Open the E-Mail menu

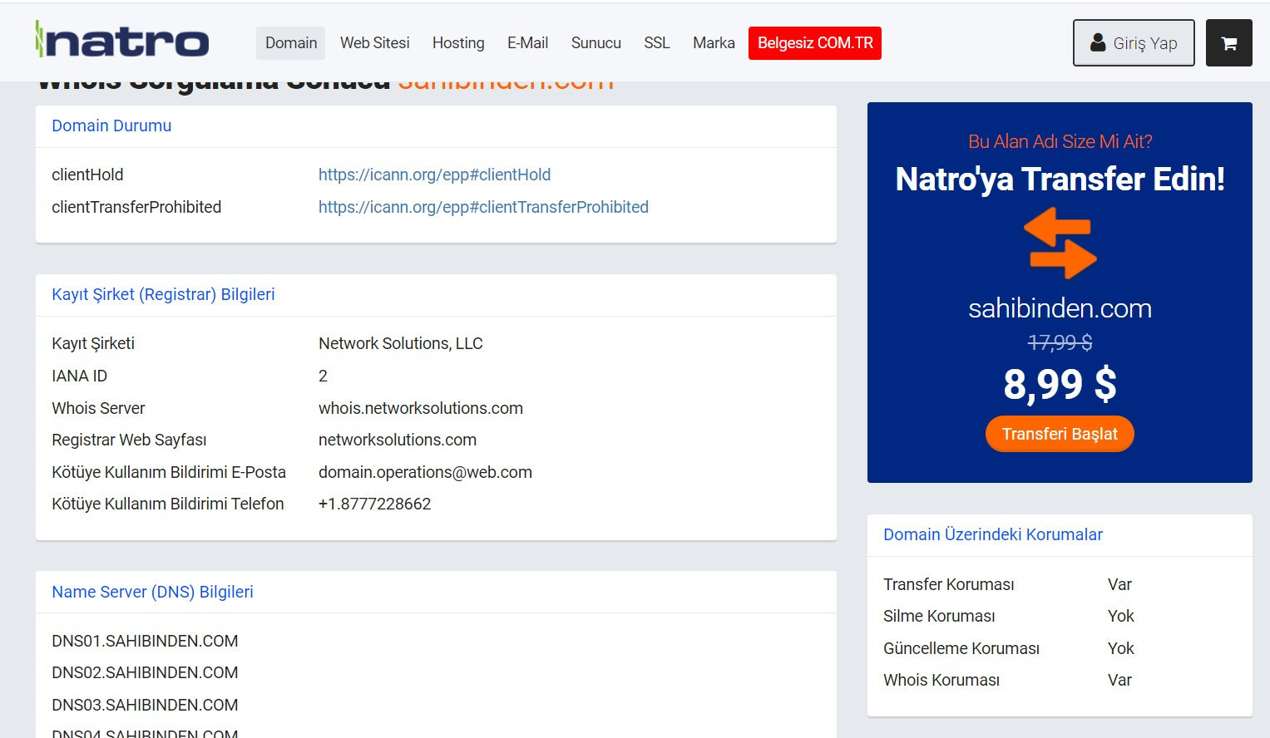tap(528, 43)
